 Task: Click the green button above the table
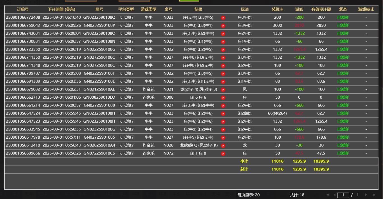tap(189, 1)
